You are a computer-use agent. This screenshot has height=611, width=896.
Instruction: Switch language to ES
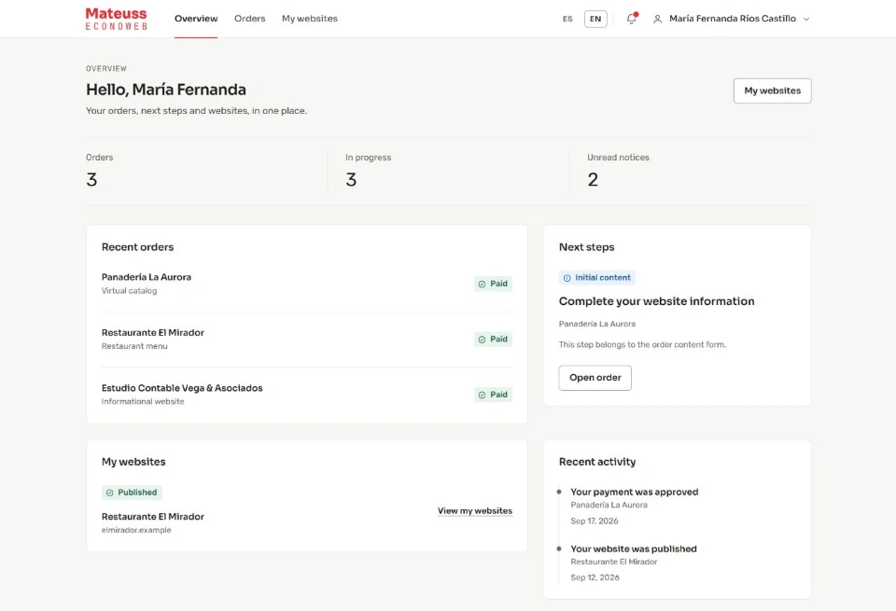(x=567, y=19)
